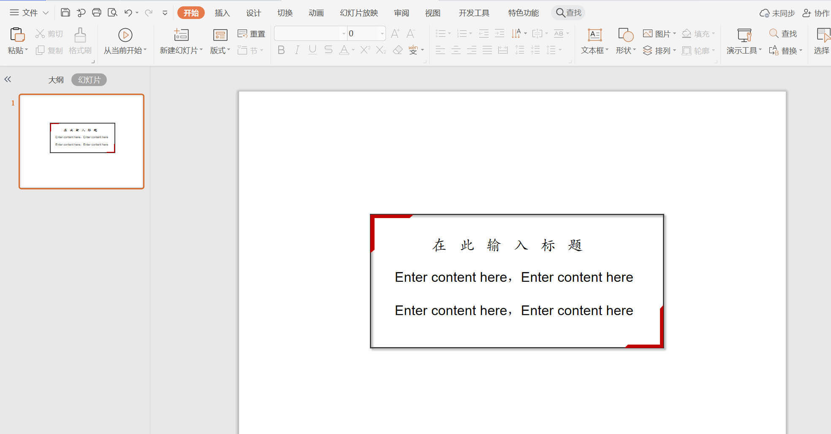The width and height of the screenshot is (831, 434).
Task: Click the 重置 reset button
Action: point(252,34)
